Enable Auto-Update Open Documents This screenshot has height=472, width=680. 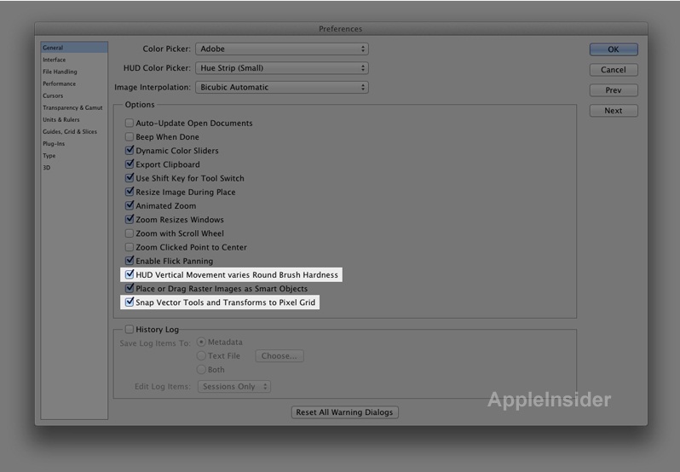(130, 123)
